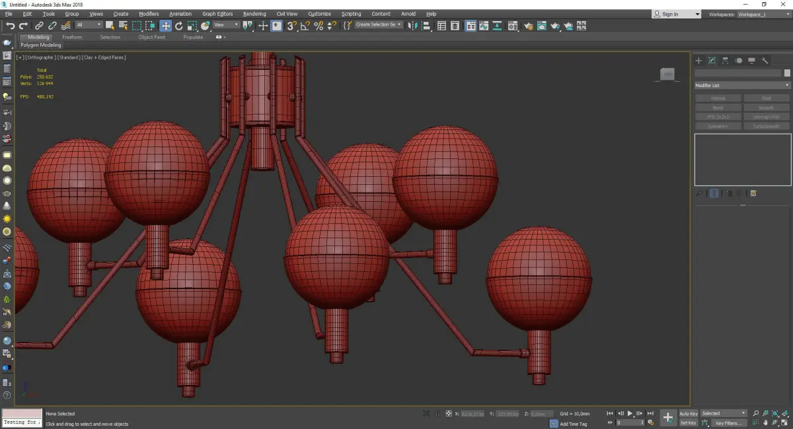Toggle the selection lock padlock

437,414
